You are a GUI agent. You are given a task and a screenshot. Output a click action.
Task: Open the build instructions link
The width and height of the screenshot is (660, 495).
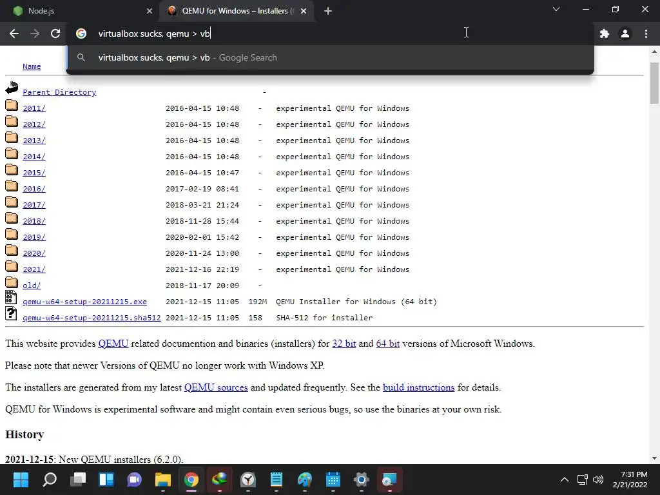pyautogui.click(x=418, y=387)
